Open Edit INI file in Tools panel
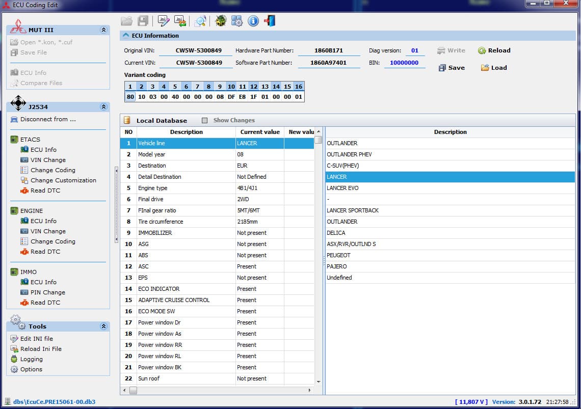This screenshot has width=581, height=409. coord(36,339)
